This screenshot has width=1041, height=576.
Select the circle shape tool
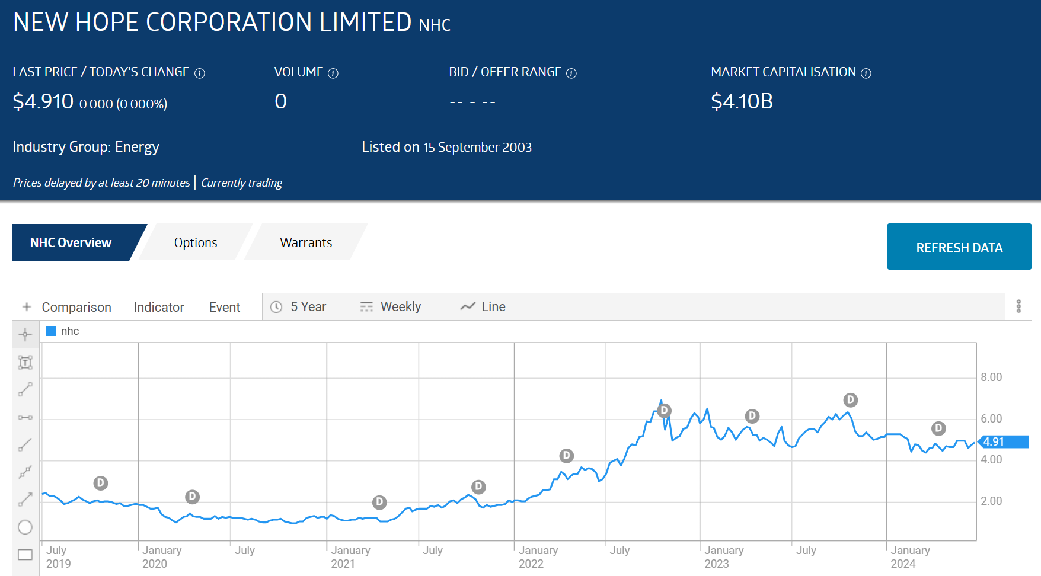click(25, 527)
